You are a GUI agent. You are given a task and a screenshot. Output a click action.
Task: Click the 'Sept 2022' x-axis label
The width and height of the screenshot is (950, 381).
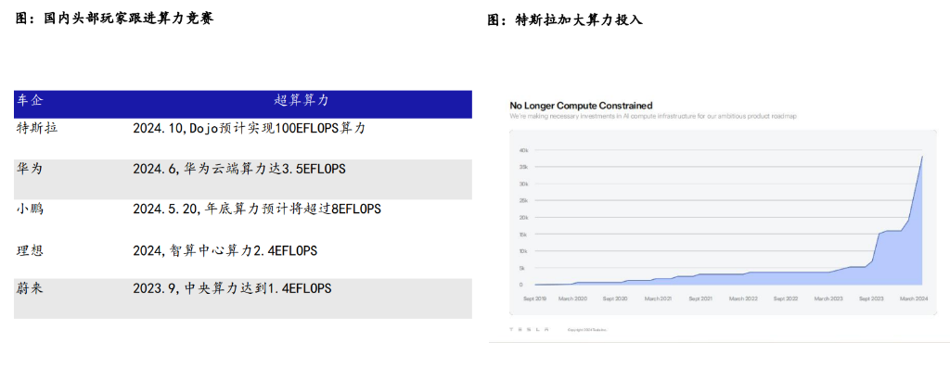point(787,298)
